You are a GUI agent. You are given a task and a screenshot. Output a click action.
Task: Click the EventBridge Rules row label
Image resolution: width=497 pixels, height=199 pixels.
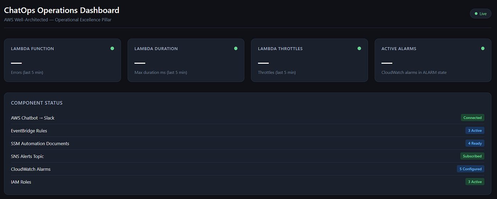click(x=29, y=131)
